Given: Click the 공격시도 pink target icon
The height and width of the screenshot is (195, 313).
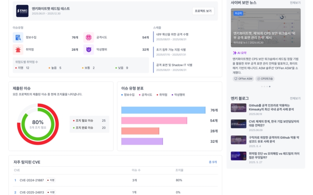Looking at the screenshot, I should 89,37.
